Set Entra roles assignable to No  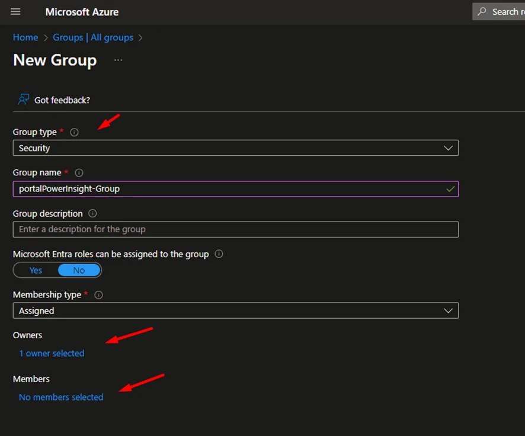[x=79, y=270]
